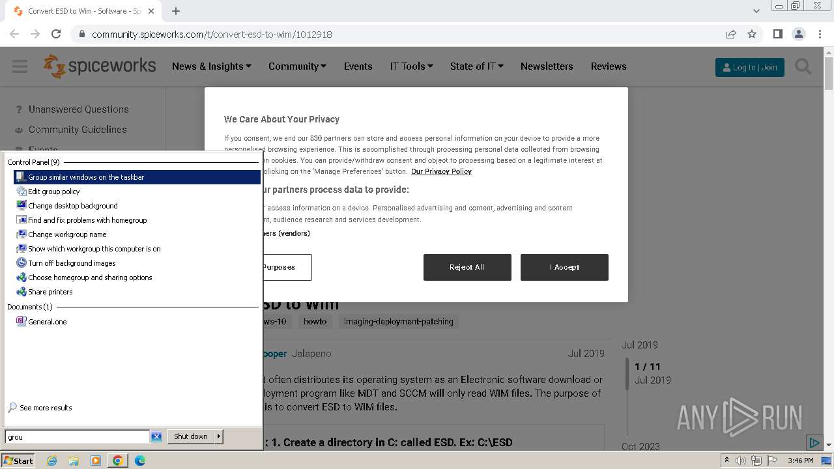Open Find and fix problems with homegroup
The width and height of the screenshot is (834, 469).
pos(137,220)
